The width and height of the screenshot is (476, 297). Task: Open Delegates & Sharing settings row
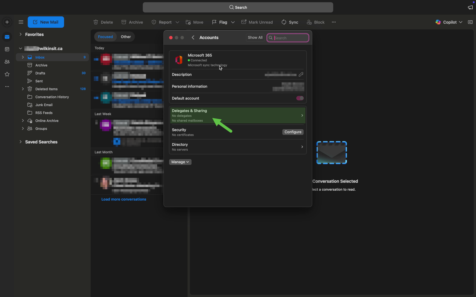pos(237,115)
